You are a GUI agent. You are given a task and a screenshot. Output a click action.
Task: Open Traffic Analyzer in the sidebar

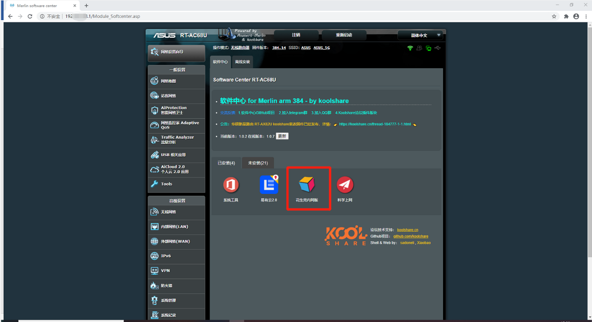point(176,140)
